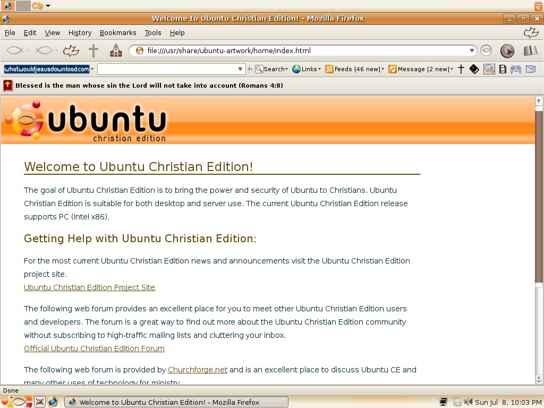
Task: Click the fish Go button beside address bar
Action: coord(486,50)
